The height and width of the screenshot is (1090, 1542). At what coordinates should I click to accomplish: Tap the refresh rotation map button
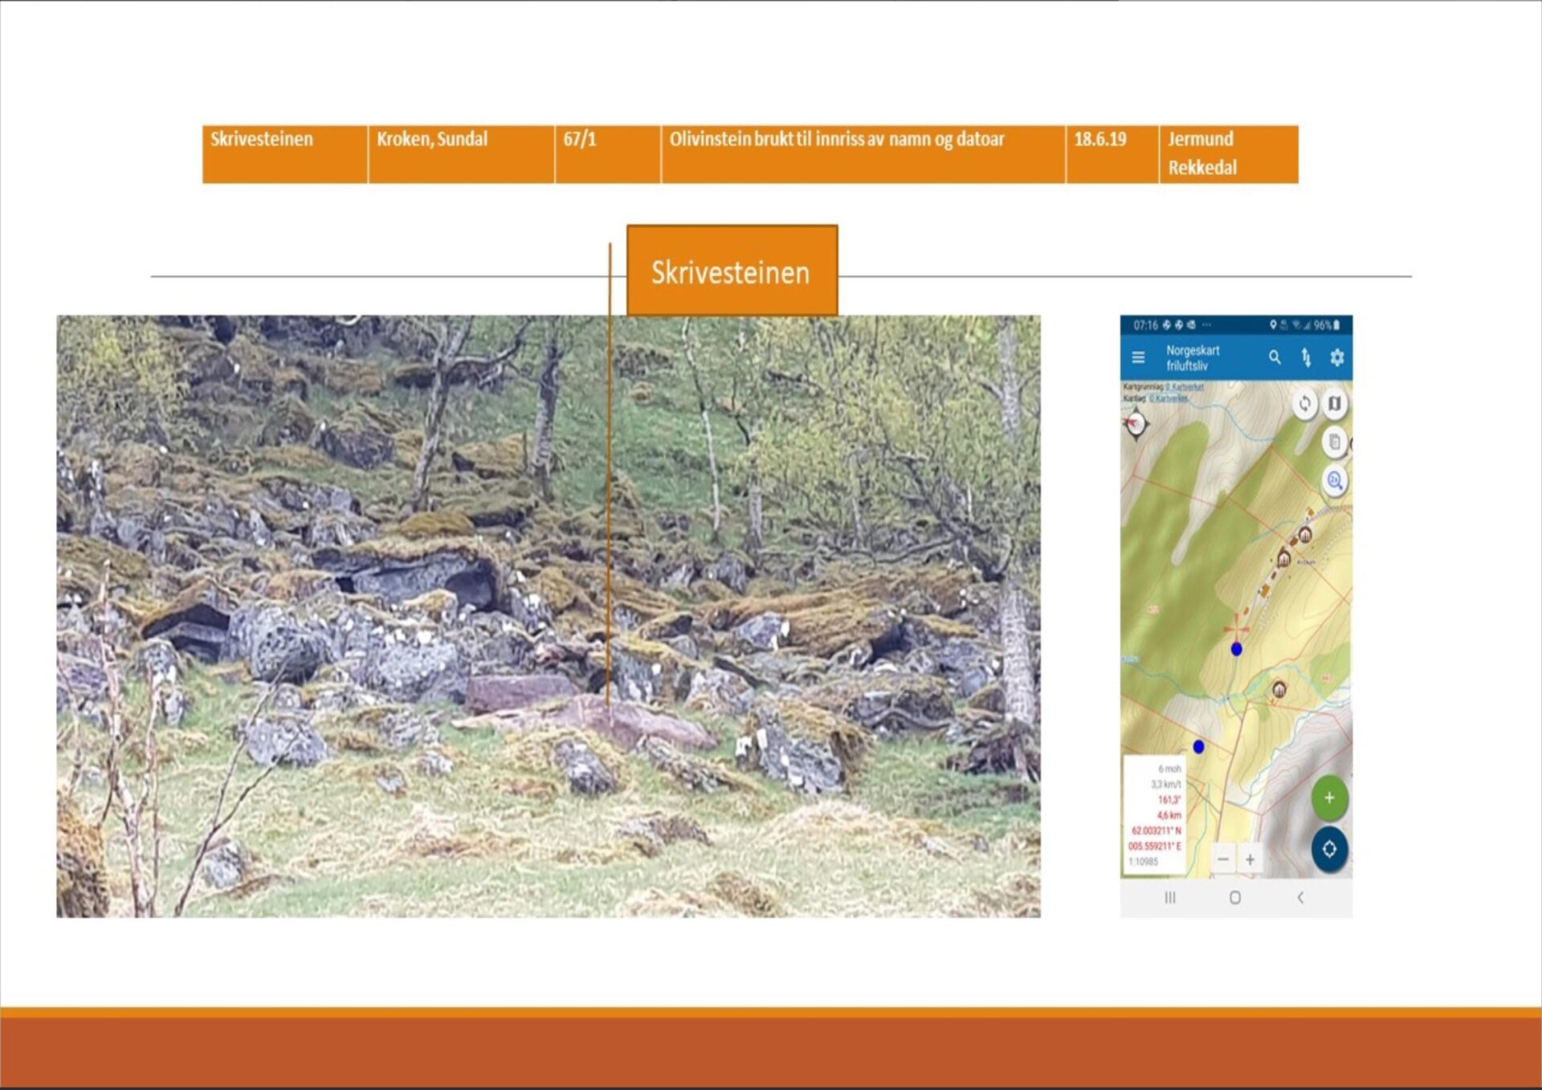[x=1304, y=404]
